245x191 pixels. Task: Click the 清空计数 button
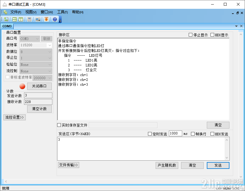(x=39, y=109)
